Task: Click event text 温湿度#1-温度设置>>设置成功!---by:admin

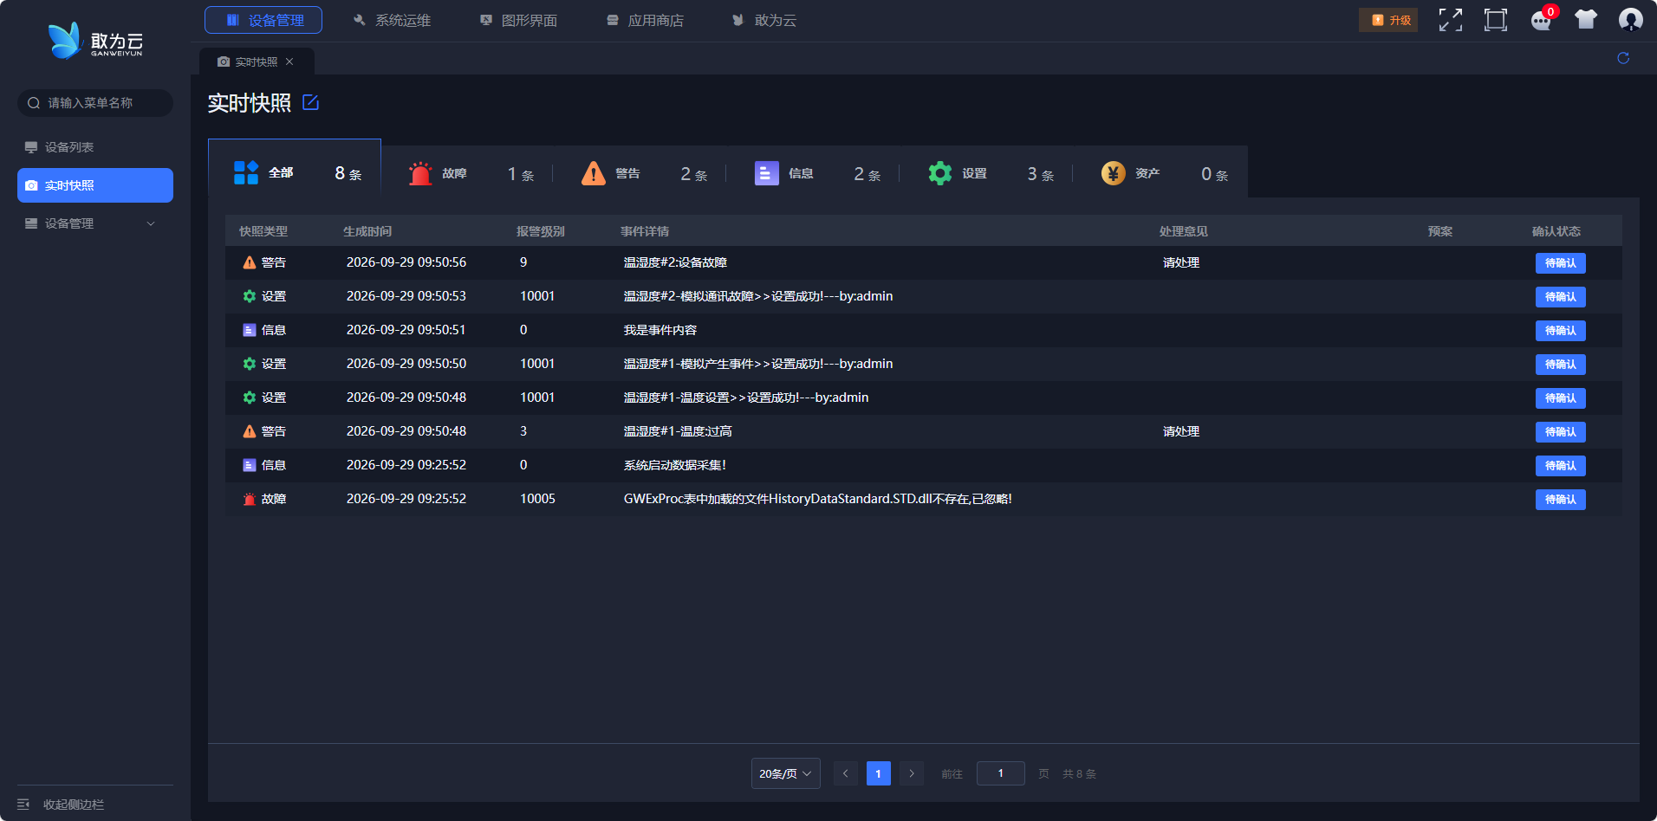Action: click(x=746, y=398)
